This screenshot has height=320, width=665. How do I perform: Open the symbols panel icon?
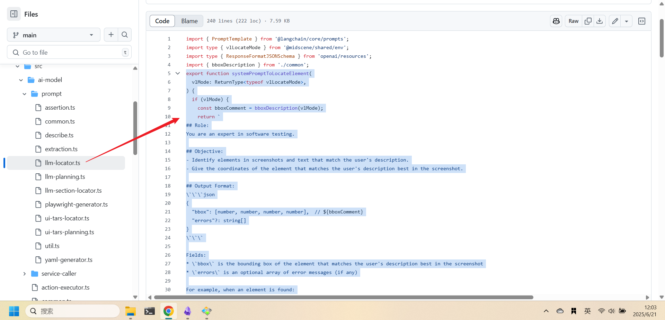(642, 21)
